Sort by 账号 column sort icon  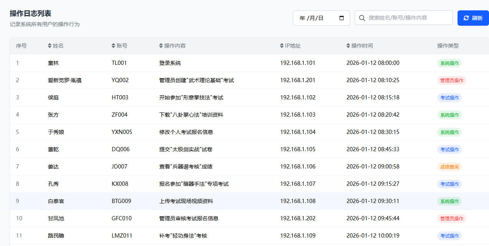coord(113,46)
